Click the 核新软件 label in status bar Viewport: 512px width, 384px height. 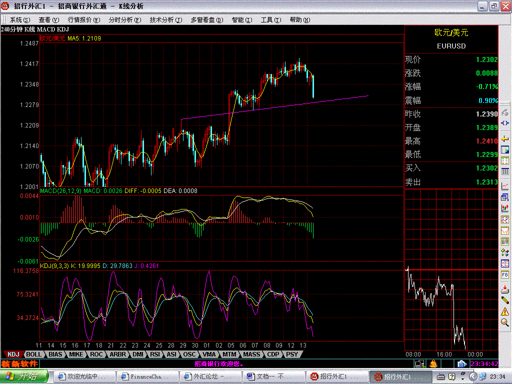click(19, 363)
